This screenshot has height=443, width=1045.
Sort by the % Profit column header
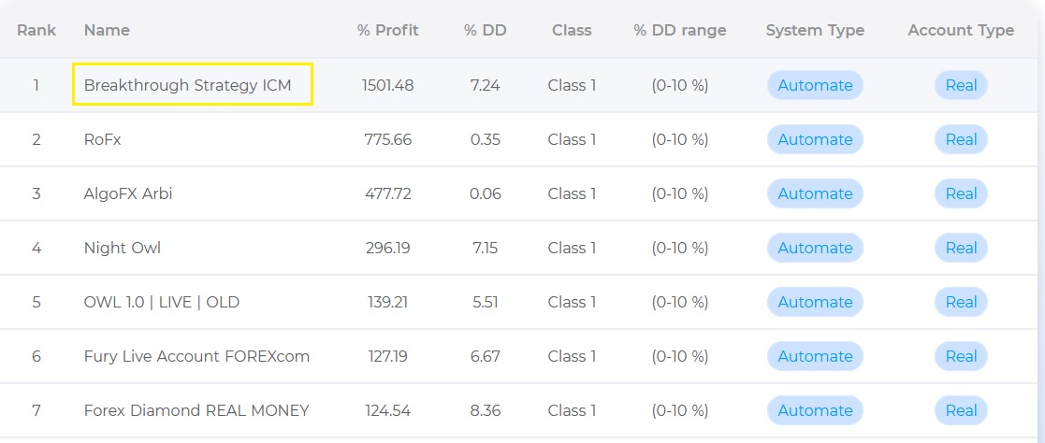pyautogui.click(x=387, y=30)
